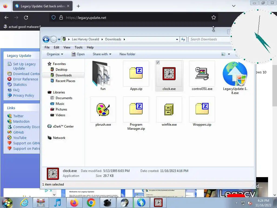Open the Error Reference link
277x208 pixels.
(26, 79)
